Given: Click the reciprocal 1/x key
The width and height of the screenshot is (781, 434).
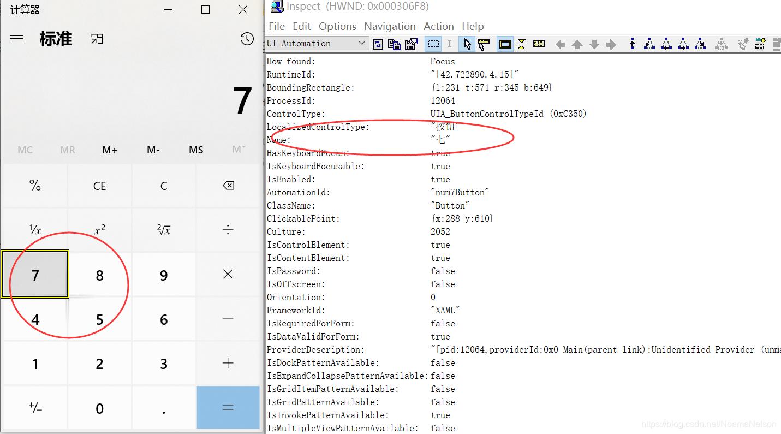Looking at the screenshot, I should pos(35,230).
